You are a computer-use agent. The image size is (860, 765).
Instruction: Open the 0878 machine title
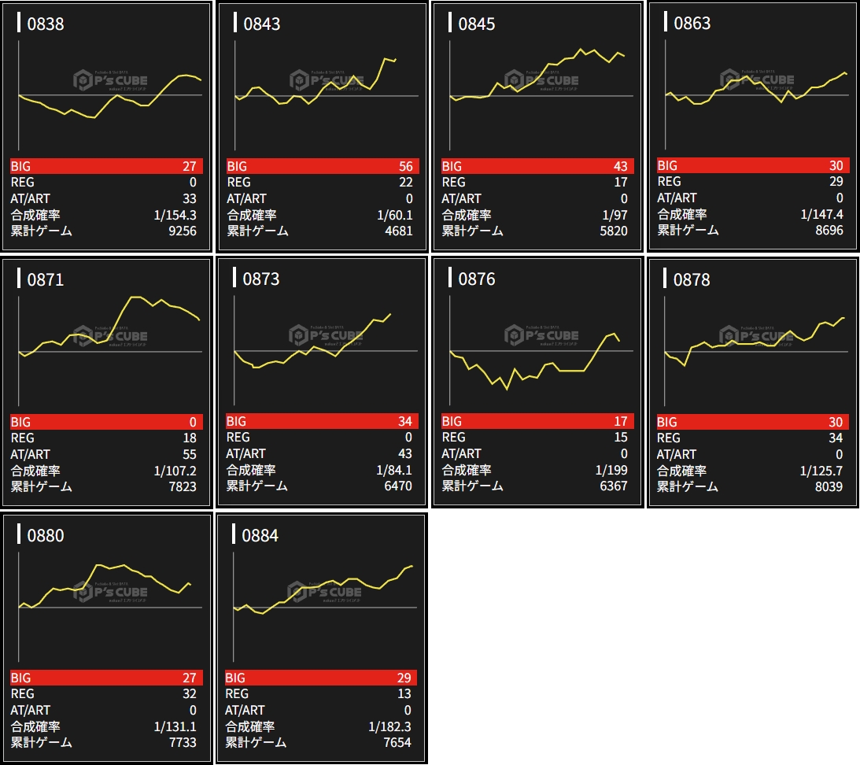692,279
